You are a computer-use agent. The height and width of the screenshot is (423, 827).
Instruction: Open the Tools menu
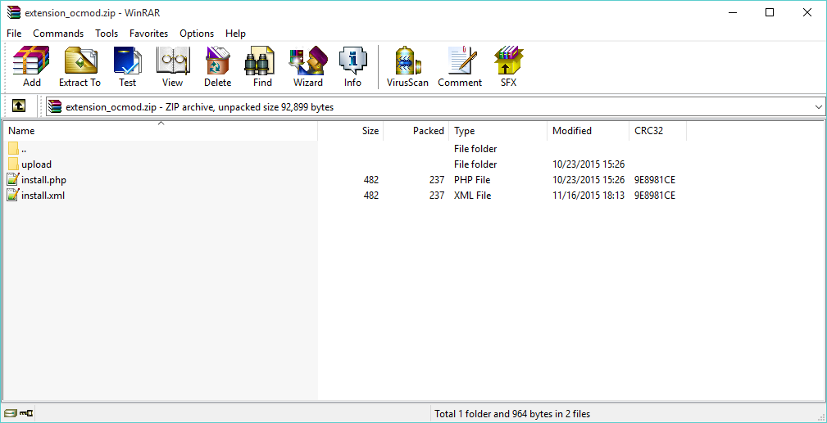[107, 34]
